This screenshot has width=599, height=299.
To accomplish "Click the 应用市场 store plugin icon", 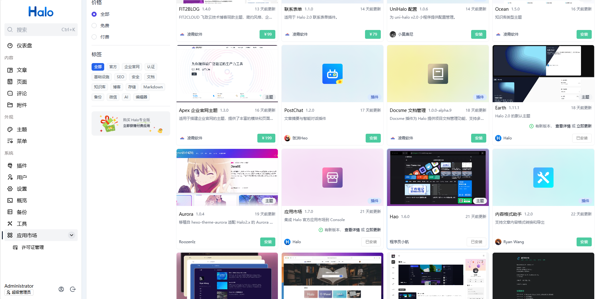I will (332, 178).
